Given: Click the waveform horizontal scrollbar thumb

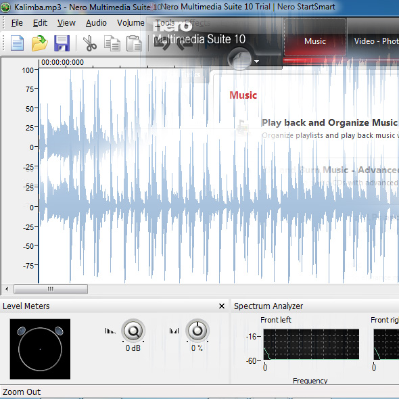Looking at the screenshot, I should click(51, 289).
